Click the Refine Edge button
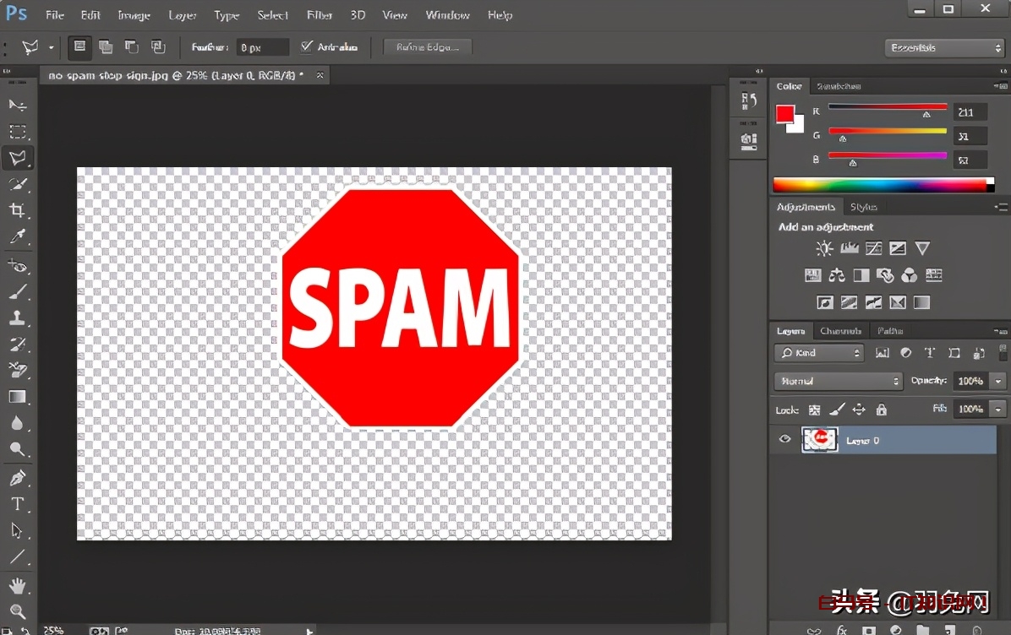The width and height of the screenshot is (1011, 635). click(427, 47)
